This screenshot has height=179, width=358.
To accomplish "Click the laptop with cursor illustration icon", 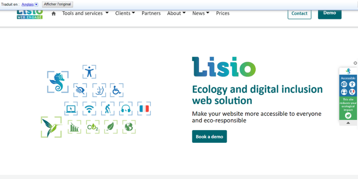I will click(71, 108).
